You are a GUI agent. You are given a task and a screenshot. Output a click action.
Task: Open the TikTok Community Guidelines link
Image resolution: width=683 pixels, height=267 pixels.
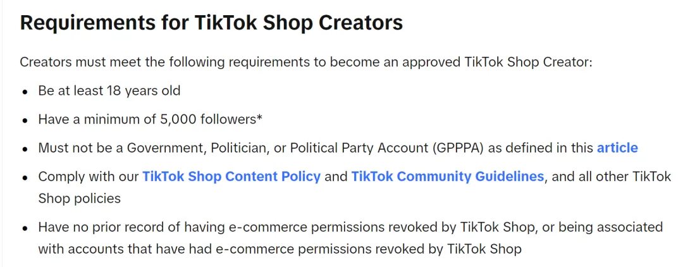coord(447,177)
